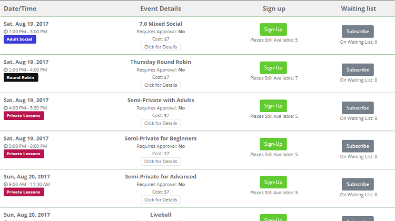The height and width of the screenshot is (221, 395).
Task: Click Sign-Up for 7.0 Mixed Social
Action: click(x=273, y=29)
